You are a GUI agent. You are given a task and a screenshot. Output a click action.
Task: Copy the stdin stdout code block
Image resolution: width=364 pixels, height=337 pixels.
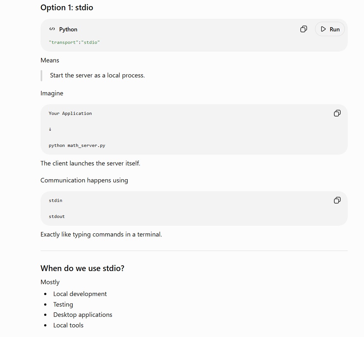[x=337, y=200]
